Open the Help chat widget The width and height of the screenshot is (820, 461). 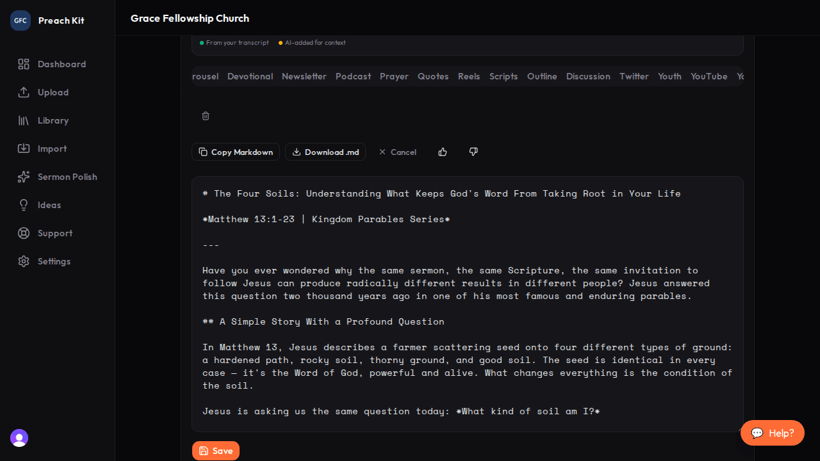772,433
